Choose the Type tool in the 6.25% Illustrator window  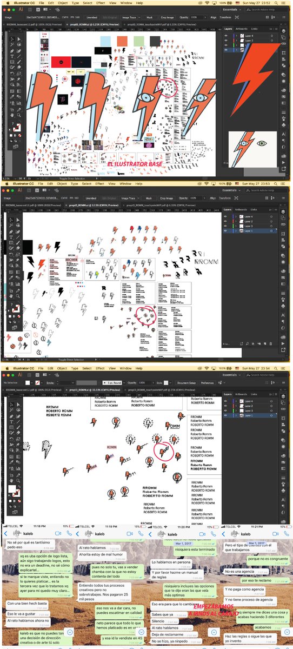tap(12, 56)
